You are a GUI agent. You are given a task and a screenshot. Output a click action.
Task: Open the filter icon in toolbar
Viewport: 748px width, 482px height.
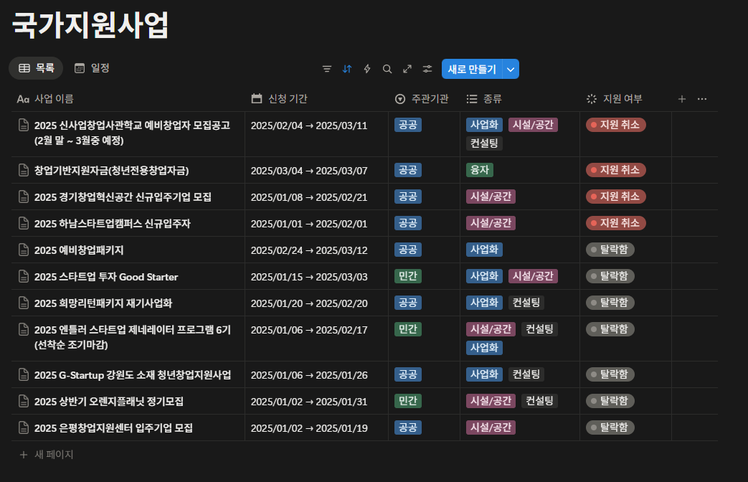tap(327, 69)
